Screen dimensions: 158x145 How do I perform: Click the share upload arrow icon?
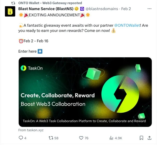[149, 138]
